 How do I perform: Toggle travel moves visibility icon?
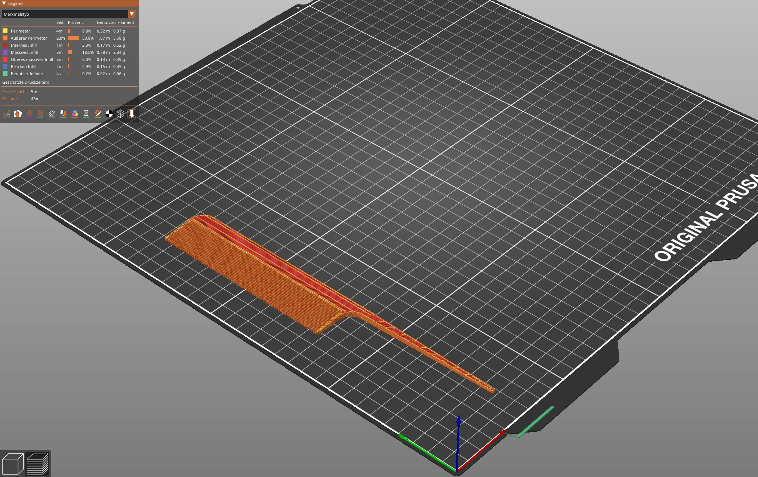6,114
